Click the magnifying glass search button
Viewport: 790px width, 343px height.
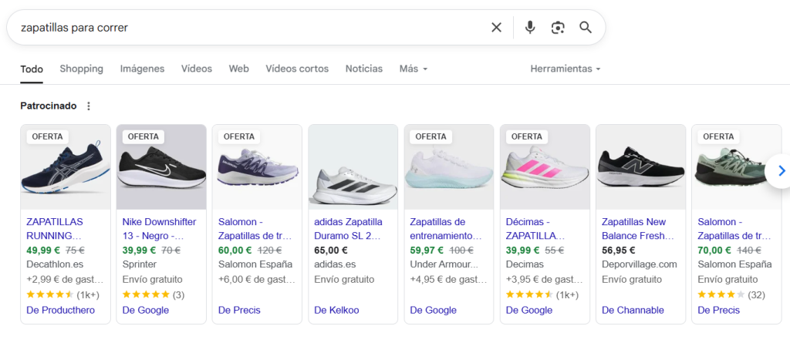click(586, 28)
